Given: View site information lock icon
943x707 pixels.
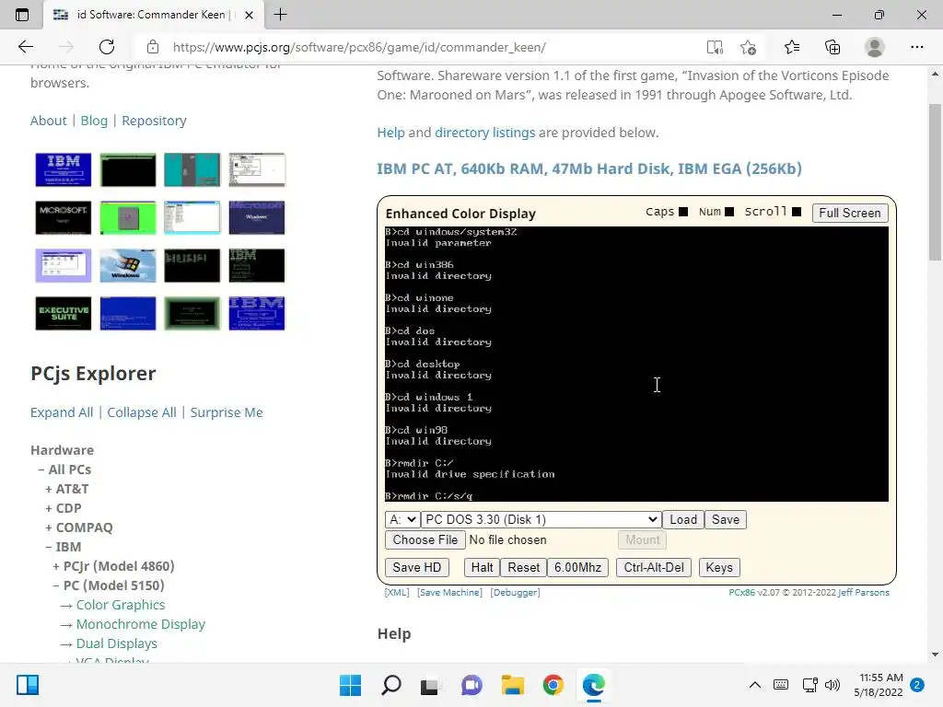Looking at the screenshot, I should (x=153, y=47).
